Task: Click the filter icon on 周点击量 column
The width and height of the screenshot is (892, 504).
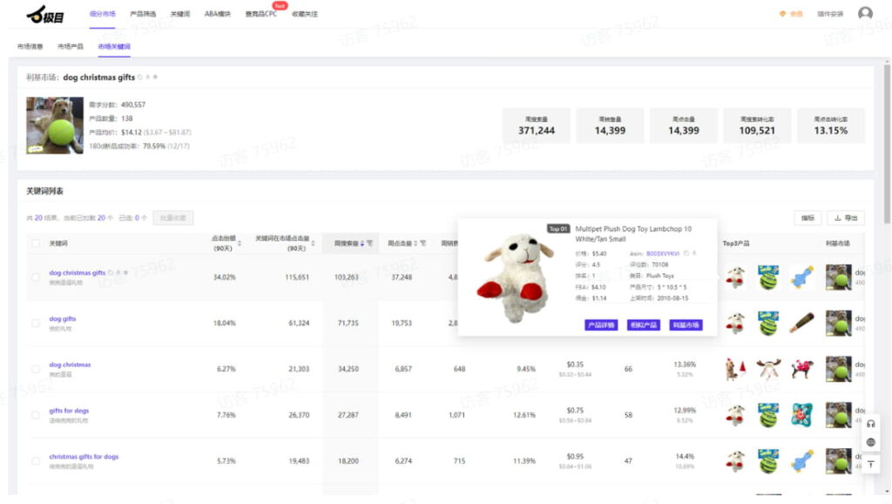Action: 422,243
